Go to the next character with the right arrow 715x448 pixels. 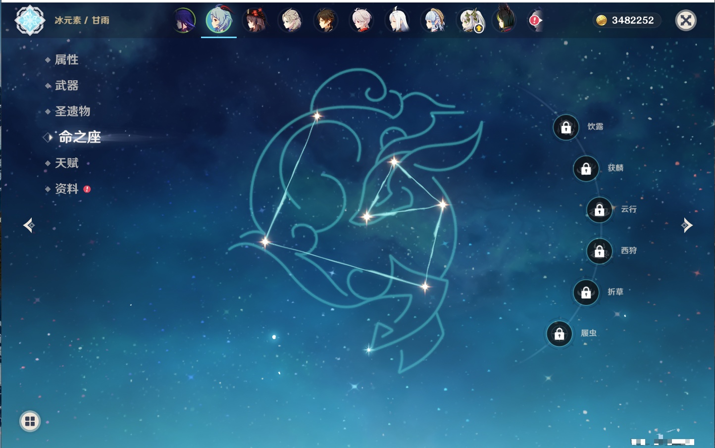687,225
